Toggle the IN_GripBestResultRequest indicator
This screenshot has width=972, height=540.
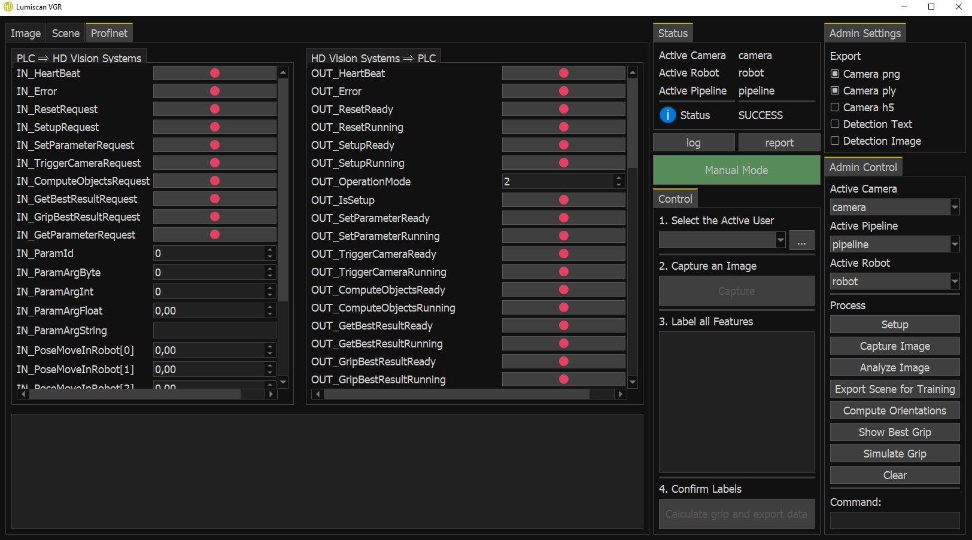tap(215, 216)
